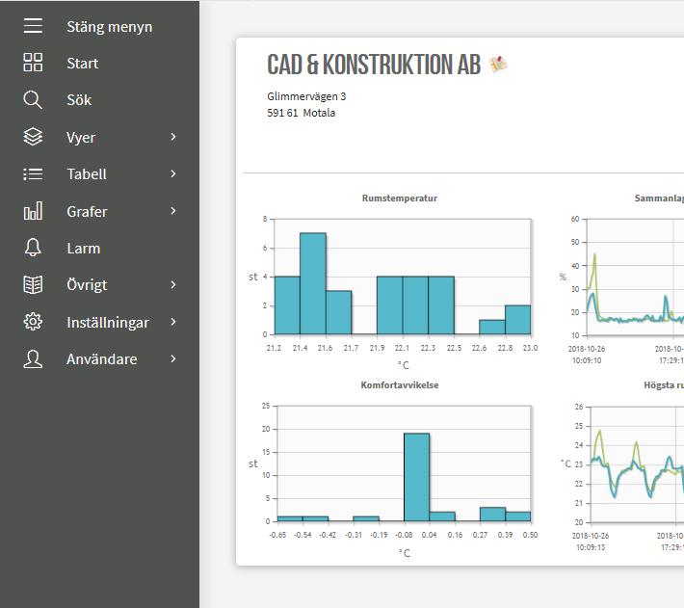The image size is (684, 608).
Task: Select the Övrigt menu label
Action: [87, 285]
